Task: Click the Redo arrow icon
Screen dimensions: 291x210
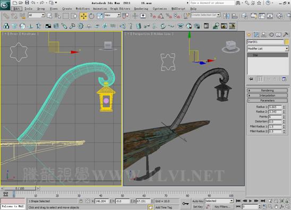Action: (x=42, y=3)
